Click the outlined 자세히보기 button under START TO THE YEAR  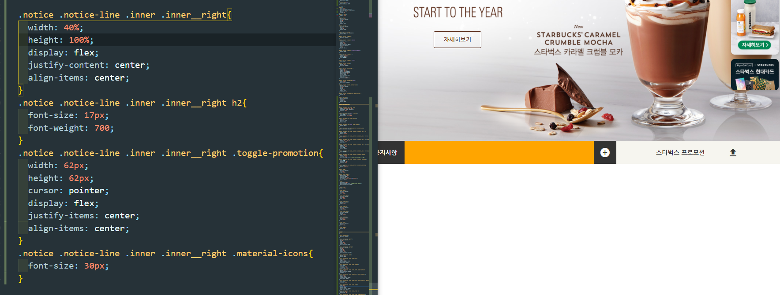point(457,40)
